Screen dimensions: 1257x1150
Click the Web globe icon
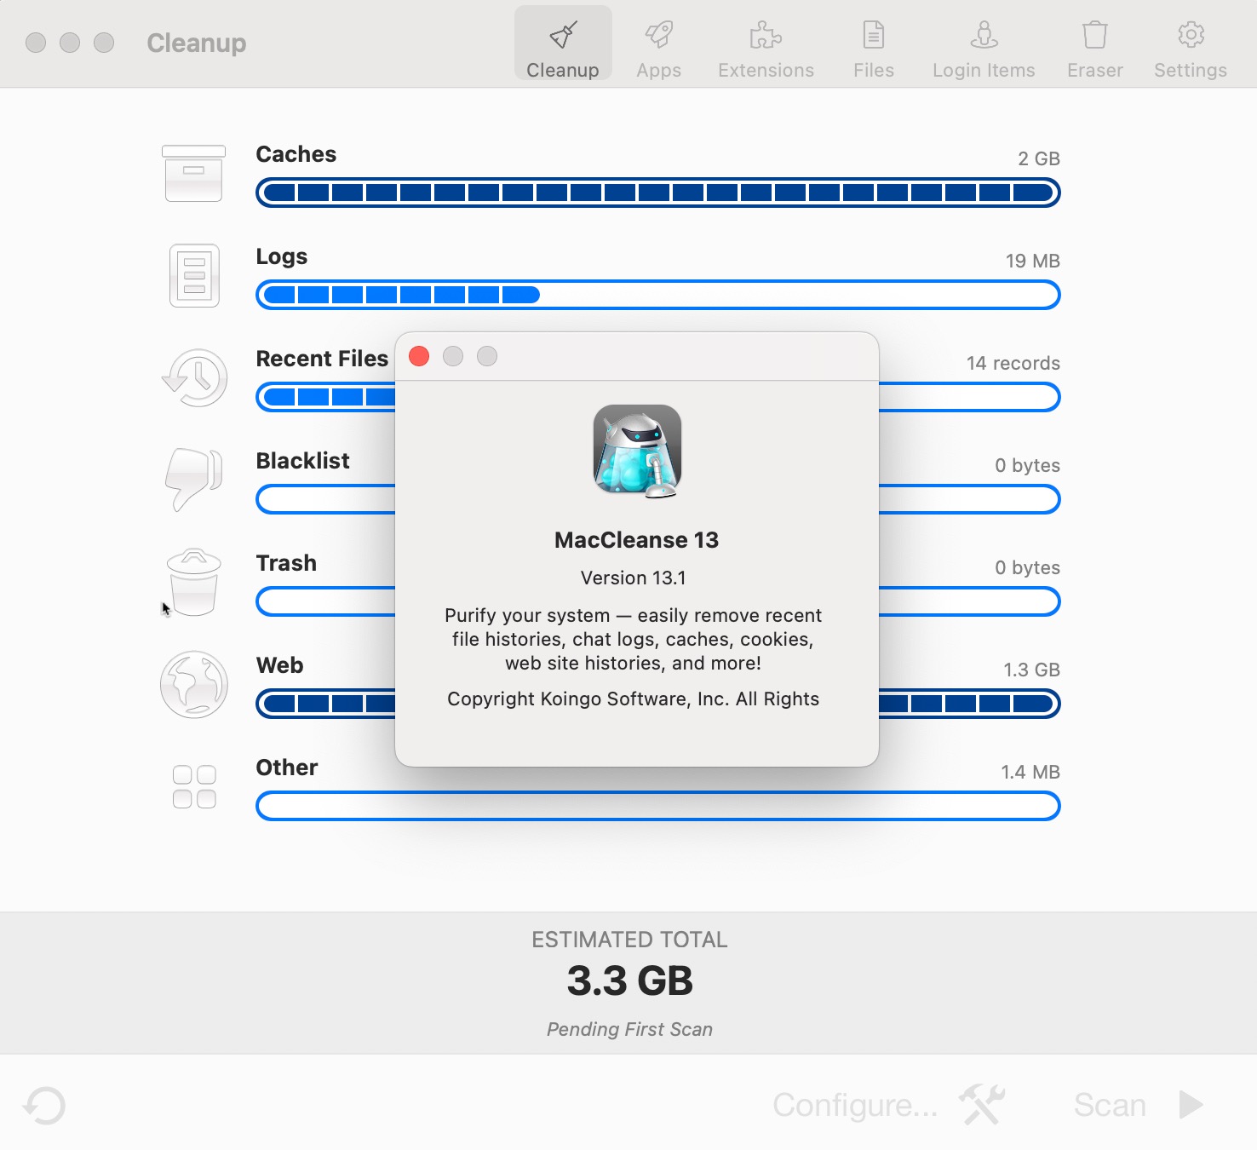tap(194, 684)
